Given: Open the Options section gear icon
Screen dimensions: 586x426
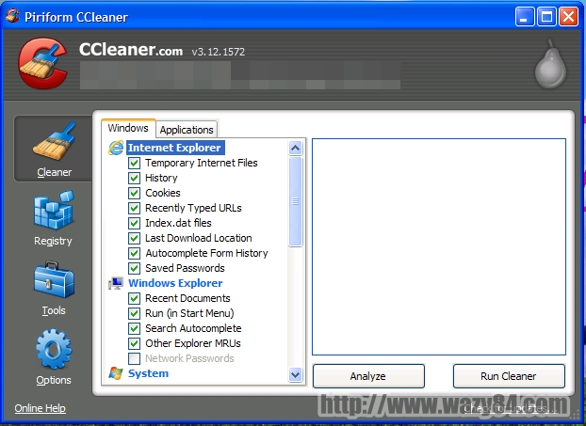Looking at the screenshot, I should 54,349.
